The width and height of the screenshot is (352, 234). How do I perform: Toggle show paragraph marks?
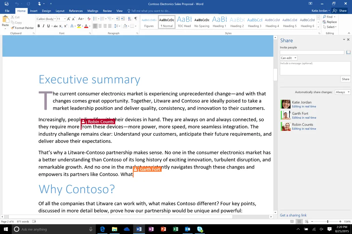click(x=135, y=19)
